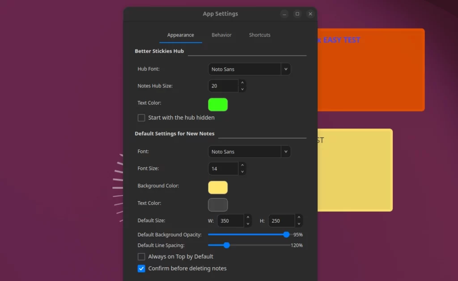This screenshot has height=281, width=458.
Task: Click the 95% opacity value label
Action: [298, 235]
